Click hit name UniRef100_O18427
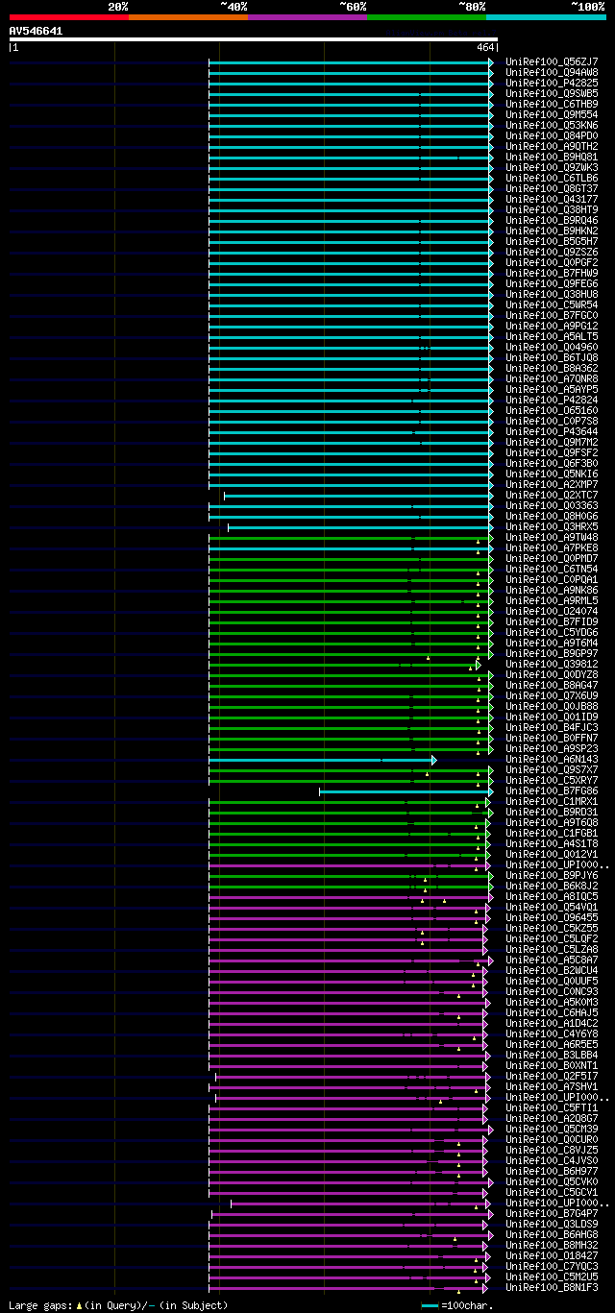The height and width of the screenshot is (1313, 615). point(552,1255)
